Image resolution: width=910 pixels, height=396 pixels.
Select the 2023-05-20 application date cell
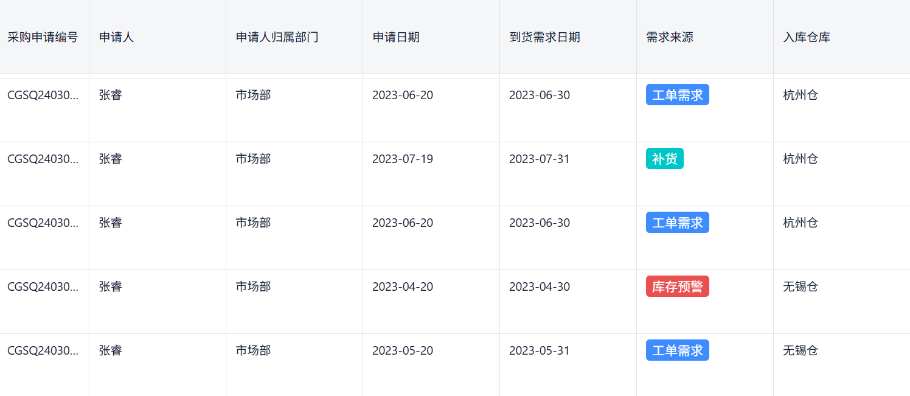(403, 350)
